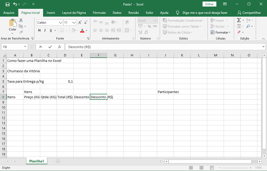Click the Cut scissors icon
Viewport: 267px width, 171px height.
tap(21, 20)
